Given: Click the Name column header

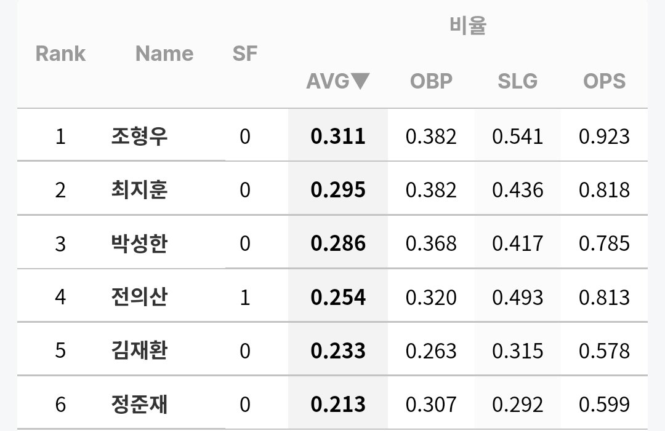Looking at the screenshot, I should pos(164,53).
